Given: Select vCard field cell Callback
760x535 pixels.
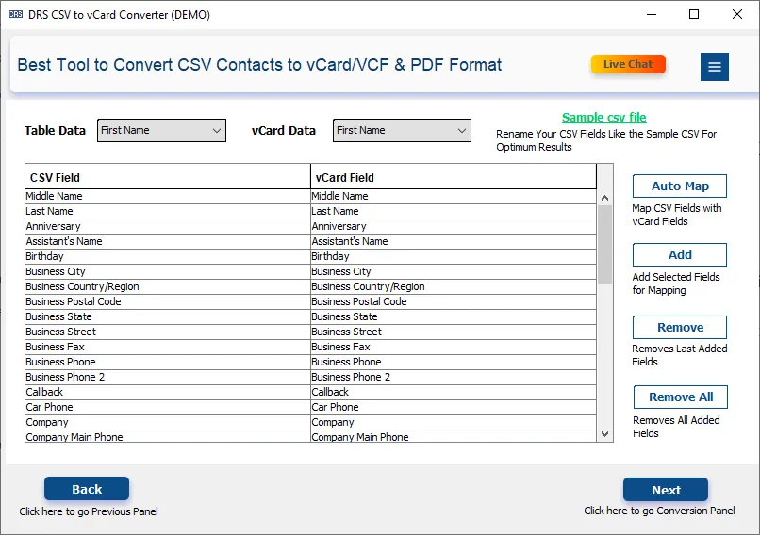Looking at the screenshot, I should tap(454, 392).
